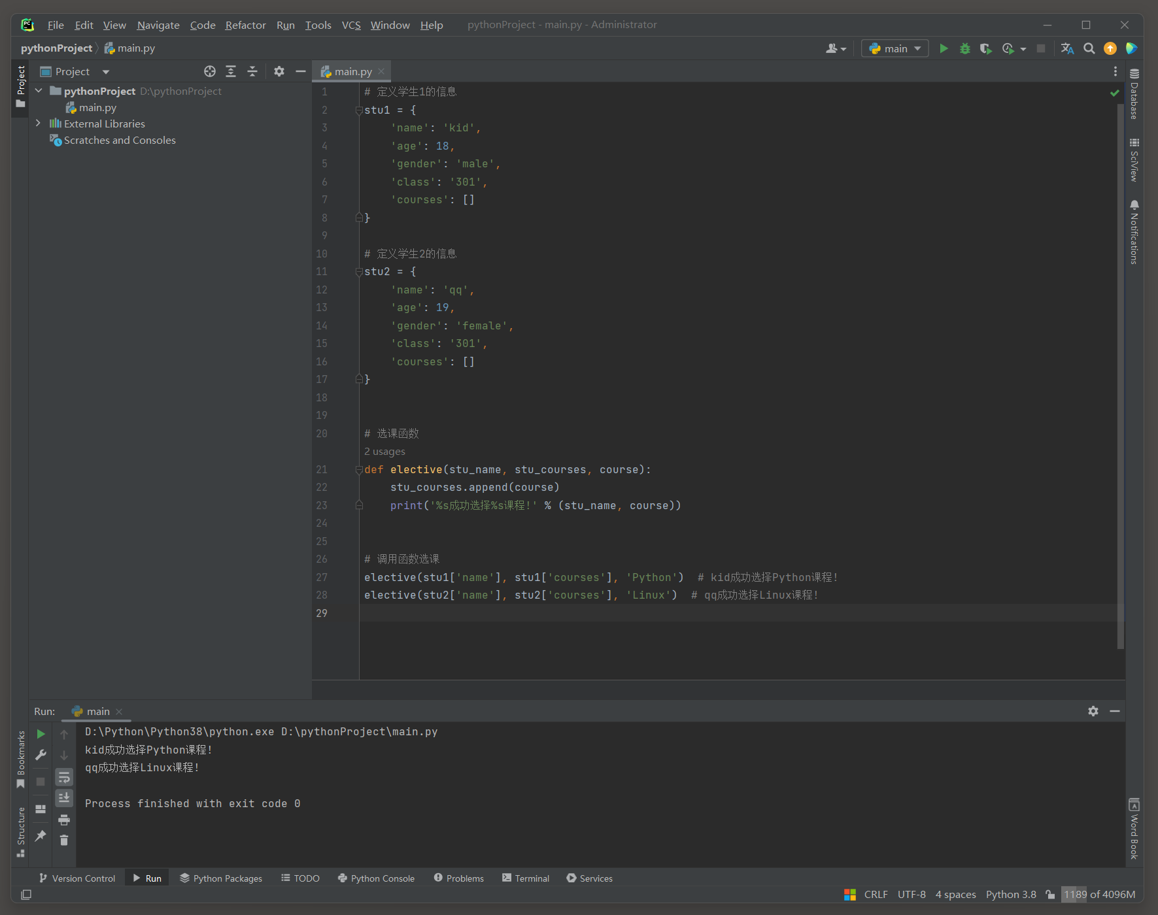The height and width of the screenshot is (915, 1158).
Task: Collapse the pythonProject tree node
Action: tap(39, 91)
